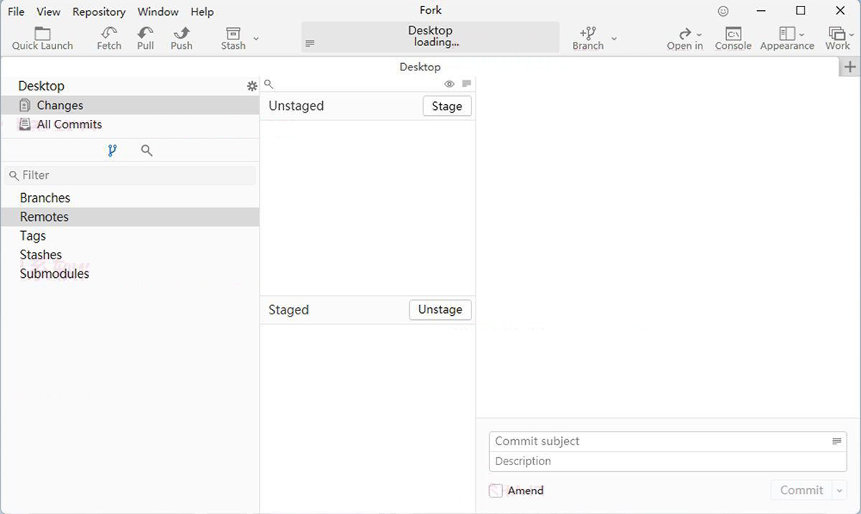Expand the Branch dropdown arrow
This screenshot has width=861, height=514.
[x=613, y=39]
